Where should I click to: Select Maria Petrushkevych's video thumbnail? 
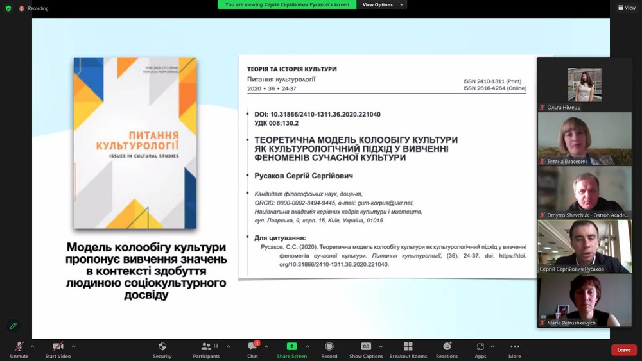[x=584, y=300]
